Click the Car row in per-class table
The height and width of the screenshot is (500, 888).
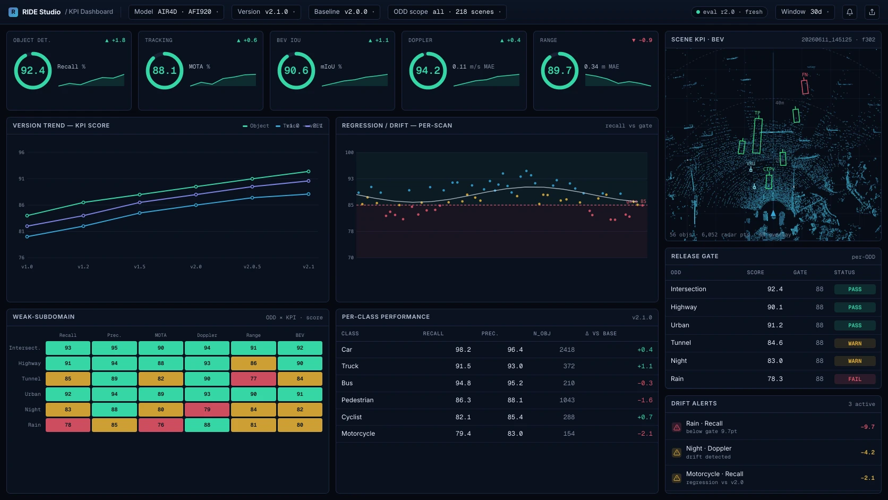[497, 350]
